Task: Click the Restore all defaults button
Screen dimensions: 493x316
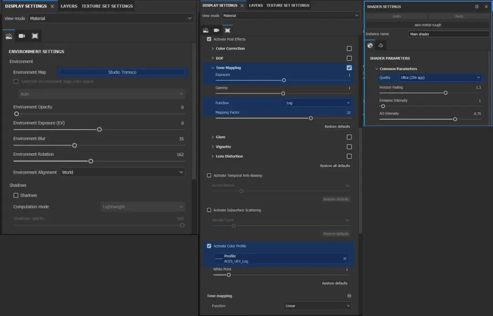Action: 335,166
